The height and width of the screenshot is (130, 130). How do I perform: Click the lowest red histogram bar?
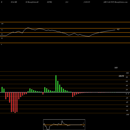point(15,102)
